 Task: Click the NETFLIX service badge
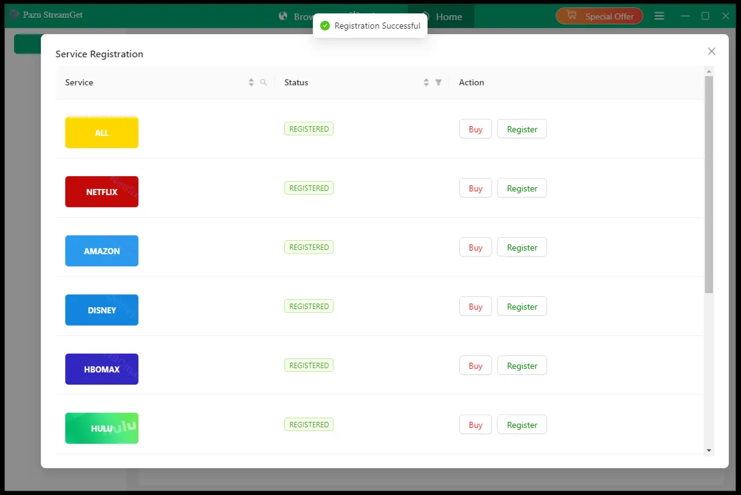click(x=102, y=191)
